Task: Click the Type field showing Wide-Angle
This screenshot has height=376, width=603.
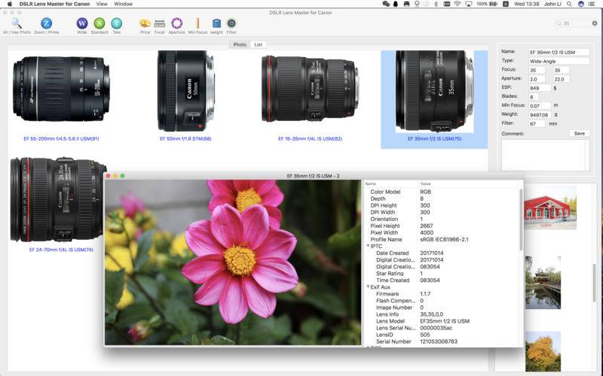Action: tap(559, 61)
